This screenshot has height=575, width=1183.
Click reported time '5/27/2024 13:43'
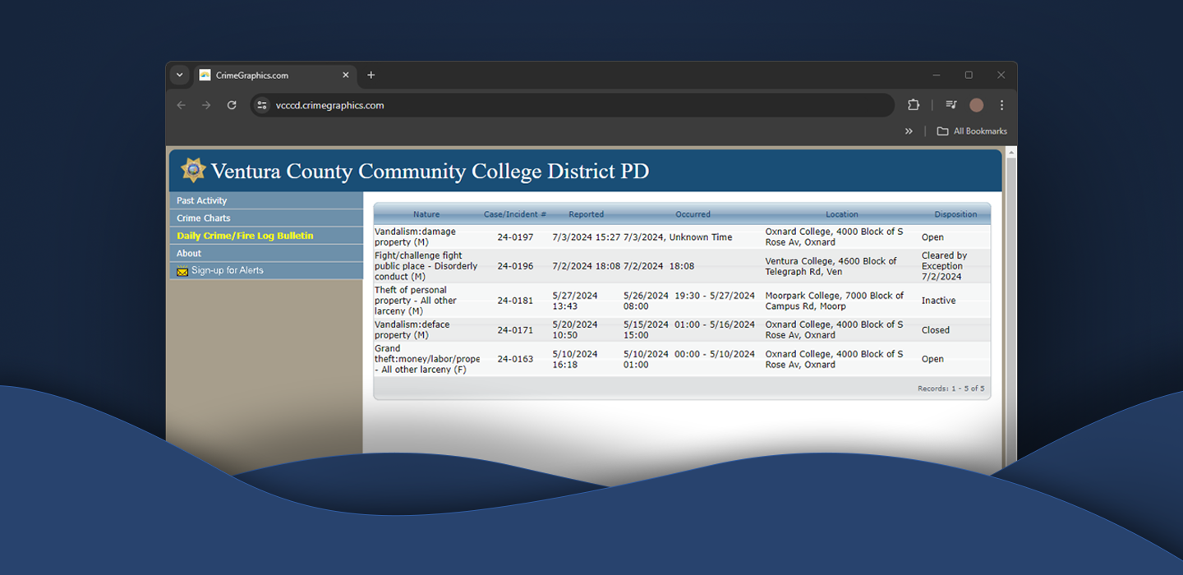(575, 301)
